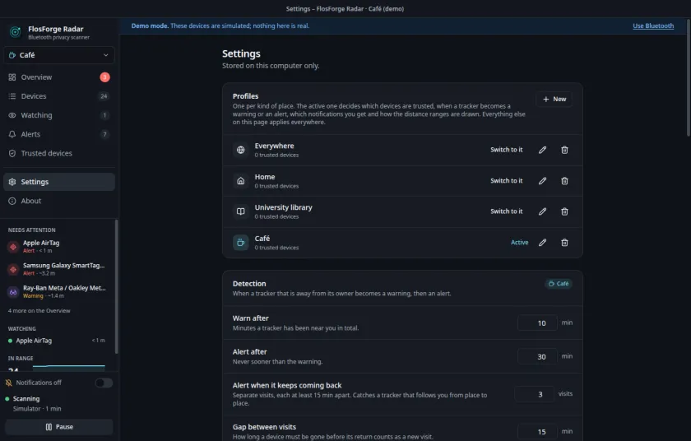Select the Settings nav item

tap(59, 182)
